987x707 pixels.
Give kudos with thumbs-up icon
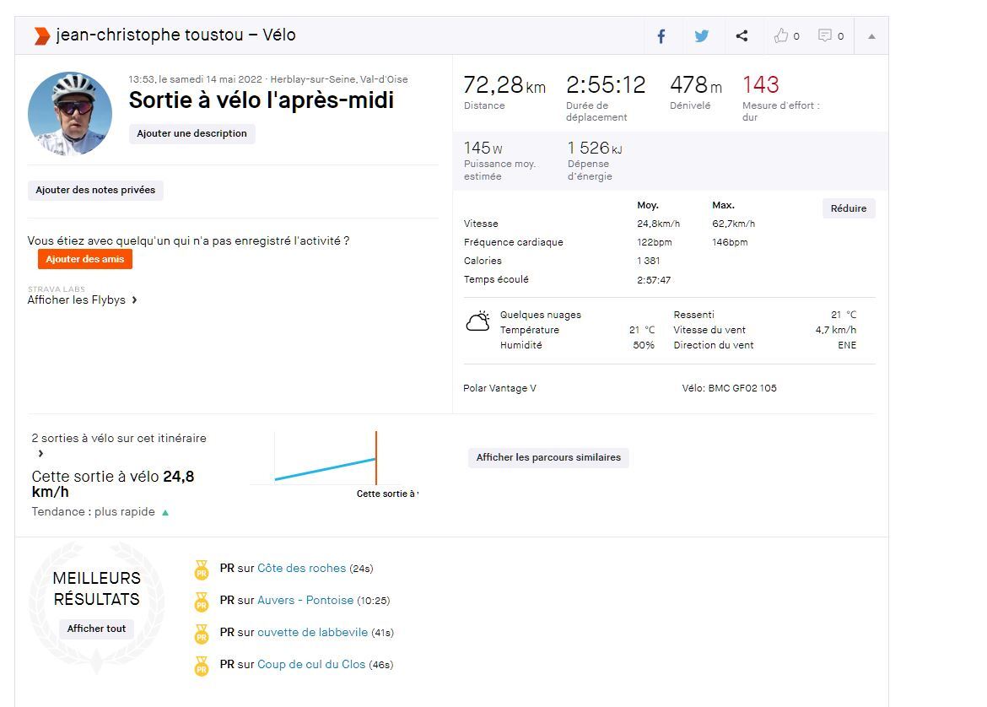tap(781, 36)
